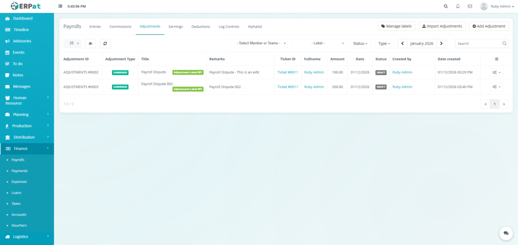Go to next month arrow after January 2026
The height and width of the screenshot is (245, 518).
click(442, 44)
